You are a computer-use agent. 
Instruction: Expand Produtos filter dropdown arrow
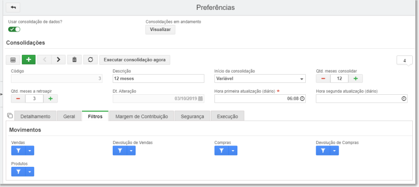point(30,172)
